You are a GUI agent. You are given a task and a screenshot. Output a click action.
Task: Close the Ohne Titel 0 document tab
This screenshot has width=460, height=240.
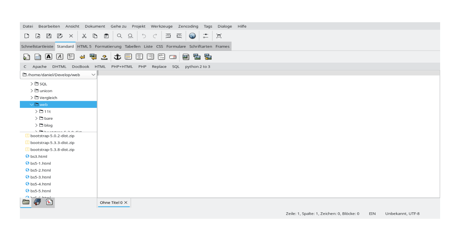(126, 202)
